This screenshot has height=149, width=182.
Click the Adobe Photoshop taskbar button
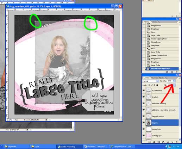pos(69,147)
